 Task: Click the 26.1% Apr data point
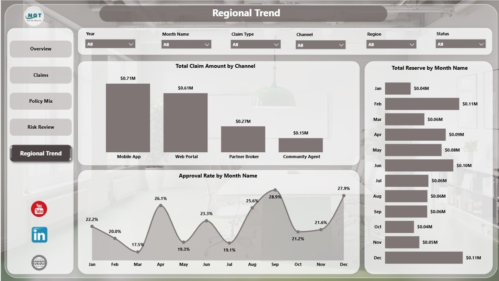(x=161, y=205)
